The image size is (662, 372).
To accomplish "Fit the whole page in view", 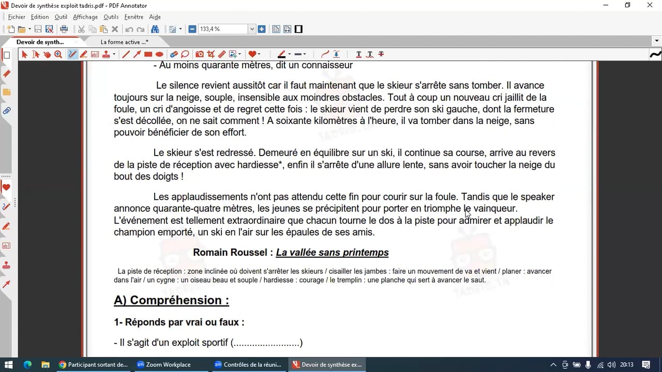I will pos(276,29).
